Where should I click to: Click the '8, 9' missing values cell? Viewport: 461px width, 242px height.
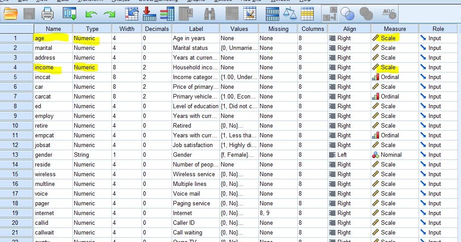278,213
